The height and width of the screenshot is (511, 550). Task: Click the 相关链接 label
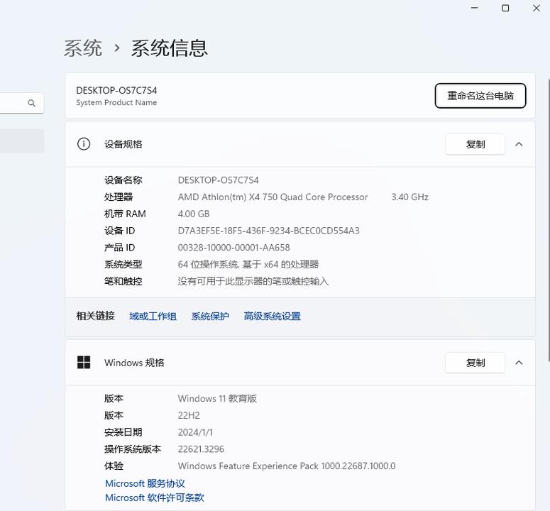[95, 316]
